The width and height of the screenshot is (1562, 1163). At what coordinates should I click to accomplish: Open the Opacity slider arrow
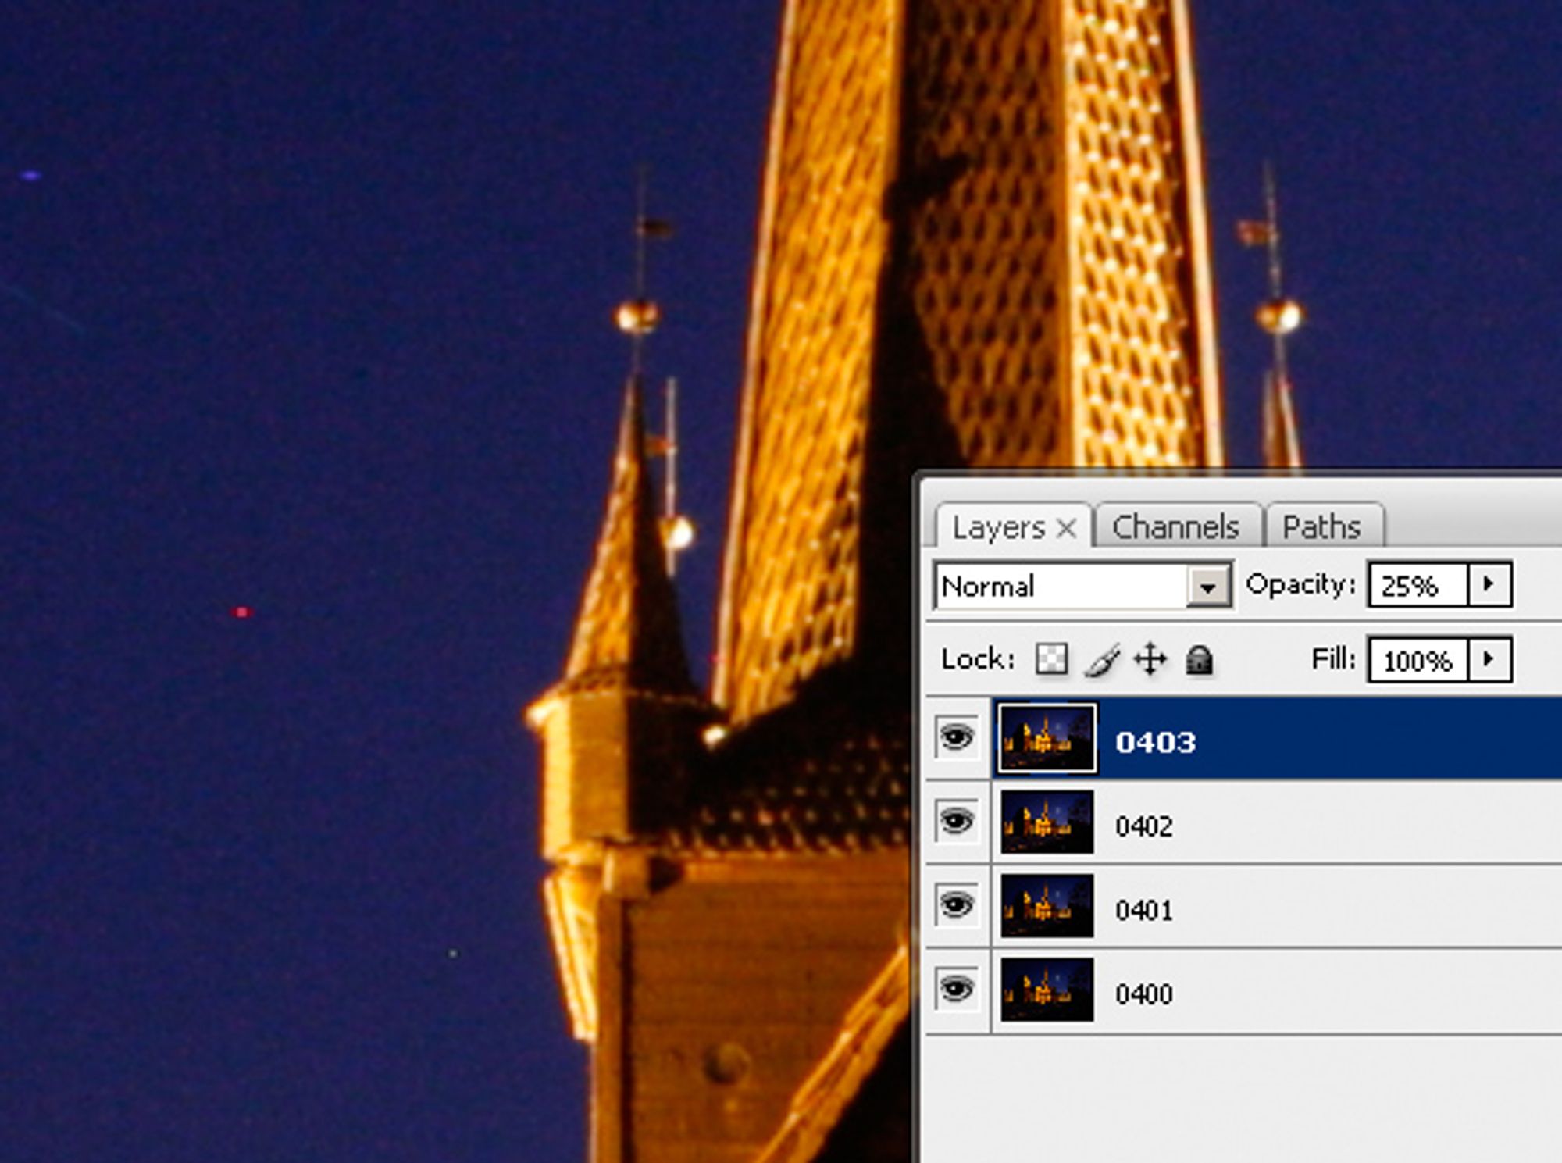pyautogui.click(x=1489, y=584)
